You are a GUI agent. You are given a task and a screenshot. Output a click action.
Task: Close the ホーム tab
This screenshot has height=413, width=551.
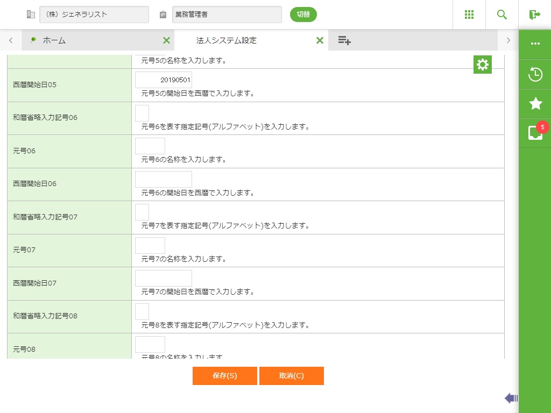point(167,40)
